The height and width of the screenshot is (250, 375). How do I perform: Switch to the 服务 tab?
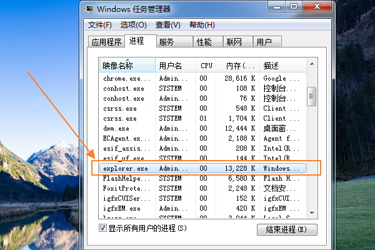[x=174, y=42]
